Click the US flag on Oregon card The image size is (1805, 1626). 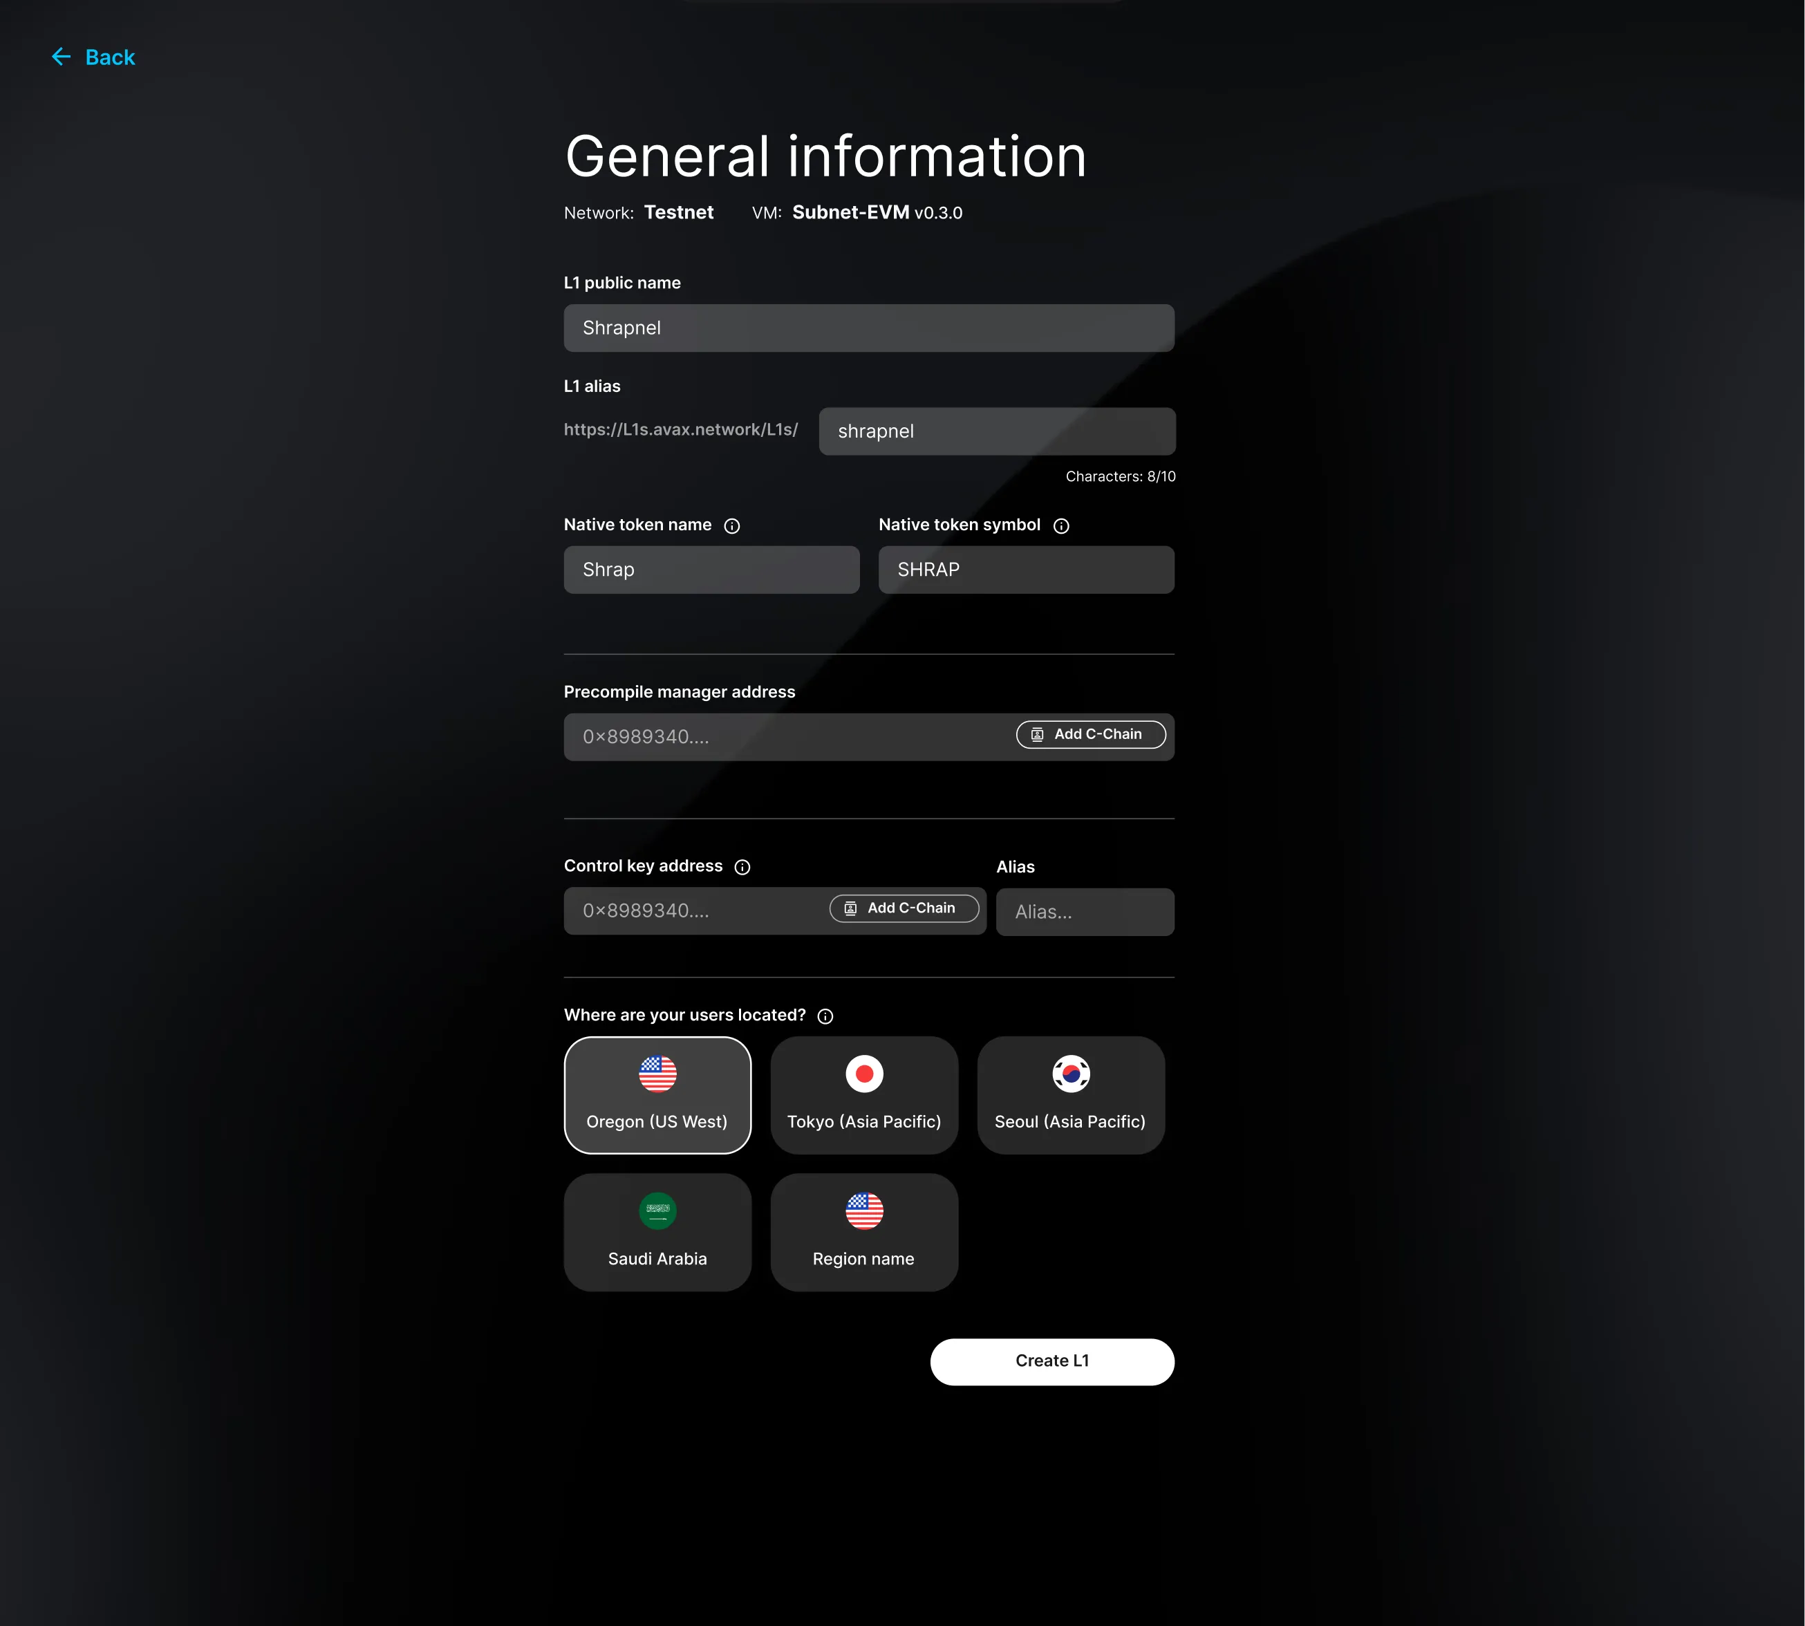pos(657,1074)
